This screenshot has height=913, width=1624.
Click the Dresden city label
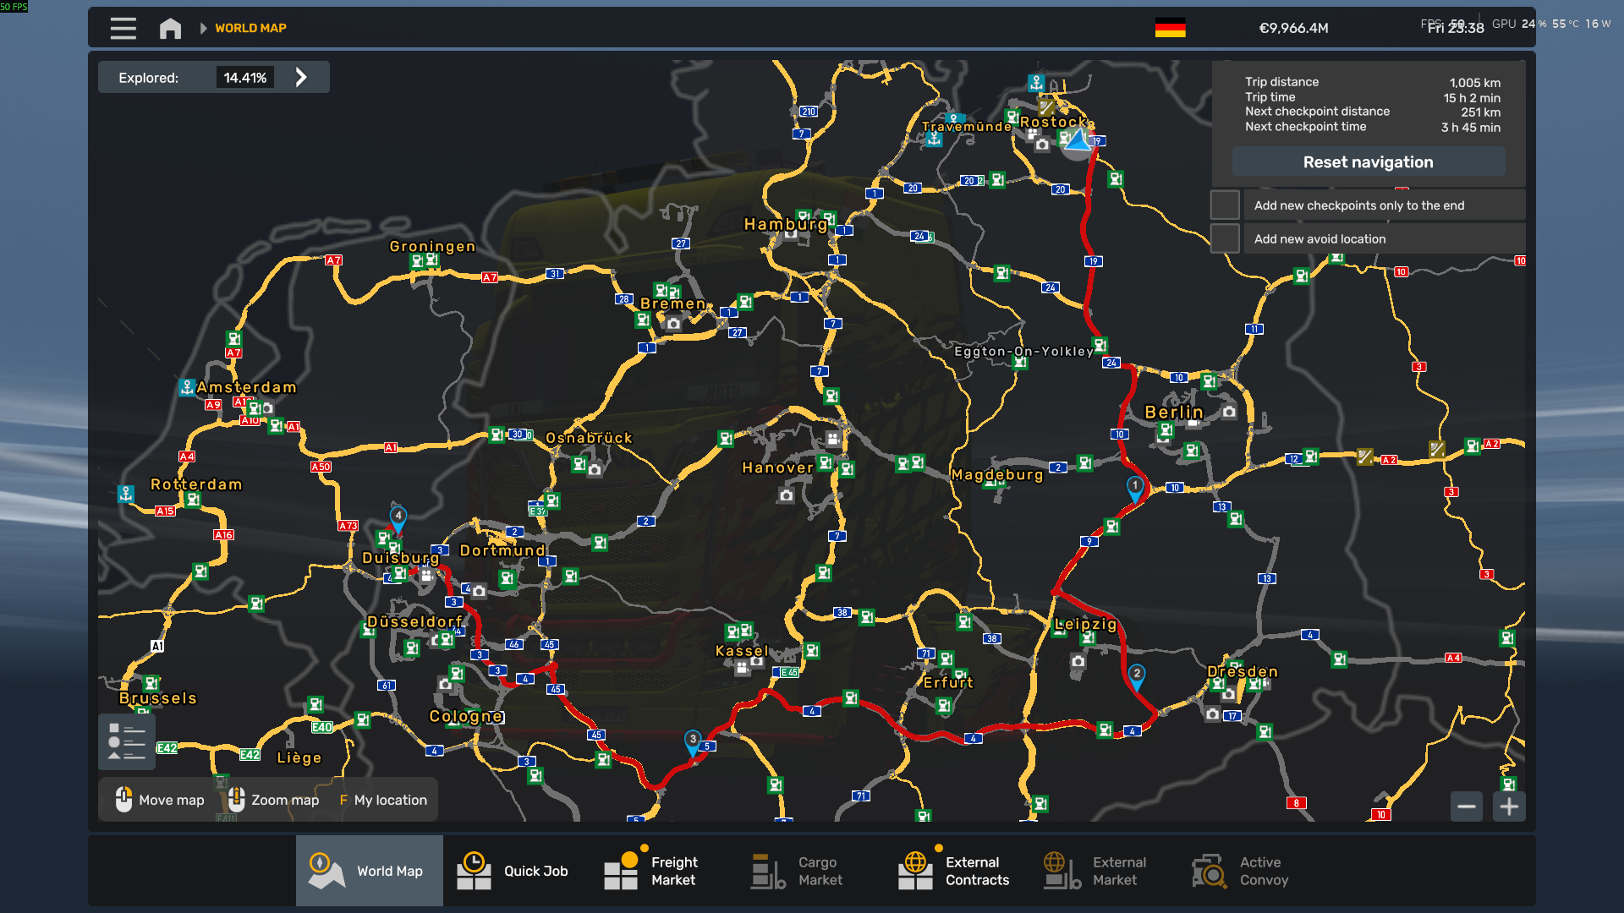tap(1243, 671)
